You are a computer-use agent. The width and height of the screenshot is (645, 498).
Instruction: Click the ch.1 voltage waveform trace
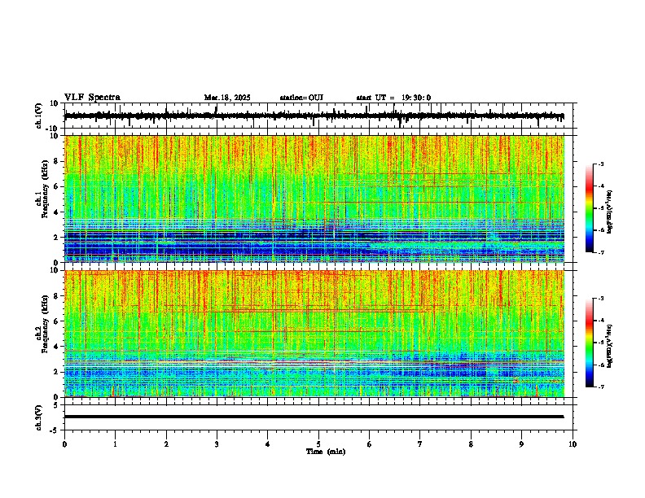tap(314, 116)
